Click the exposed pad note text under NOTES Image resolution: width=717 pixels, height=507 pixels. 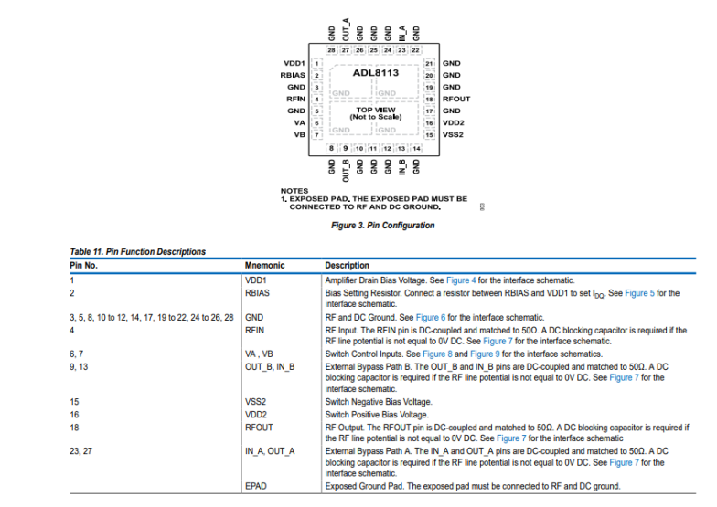pyautogui.click(x=374, y=203)
